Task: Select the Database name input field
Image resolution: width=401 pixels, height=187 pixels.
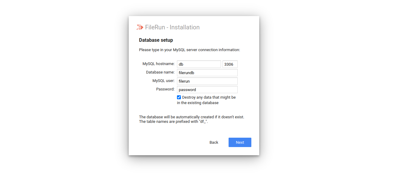Action: pos(207,73)
